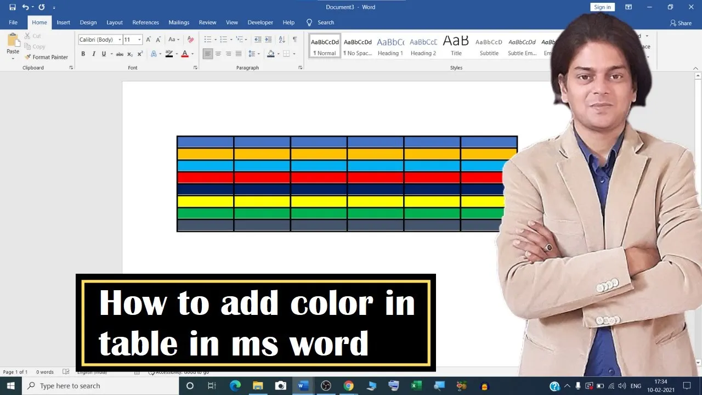Image resolution: width=702 pixels, height=395 pixels.
Task: Open the Change Case Aa dropdown
Action: [174, 39]
